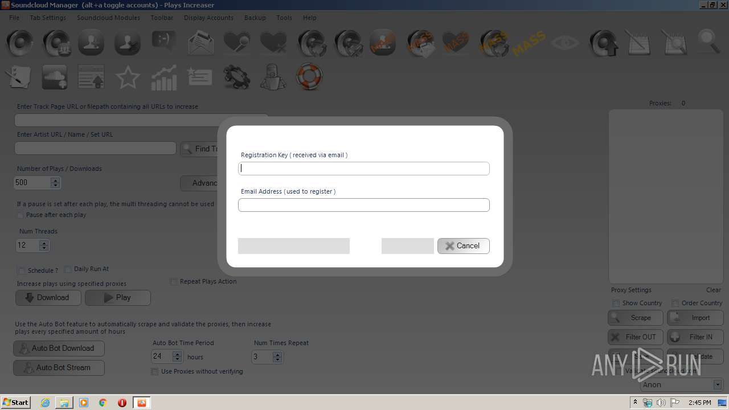Image resolution: width=729 pixels, height=410 pixels.
Task: Check the Daily Run At option
Action: 68,269
